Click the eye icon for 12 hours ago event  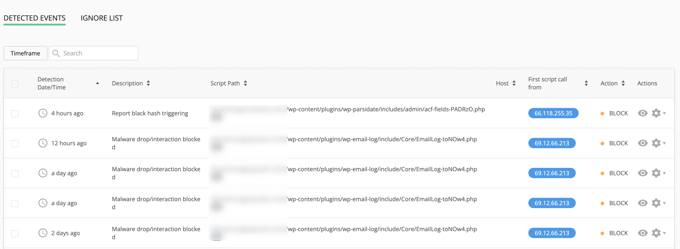(642, 143)
